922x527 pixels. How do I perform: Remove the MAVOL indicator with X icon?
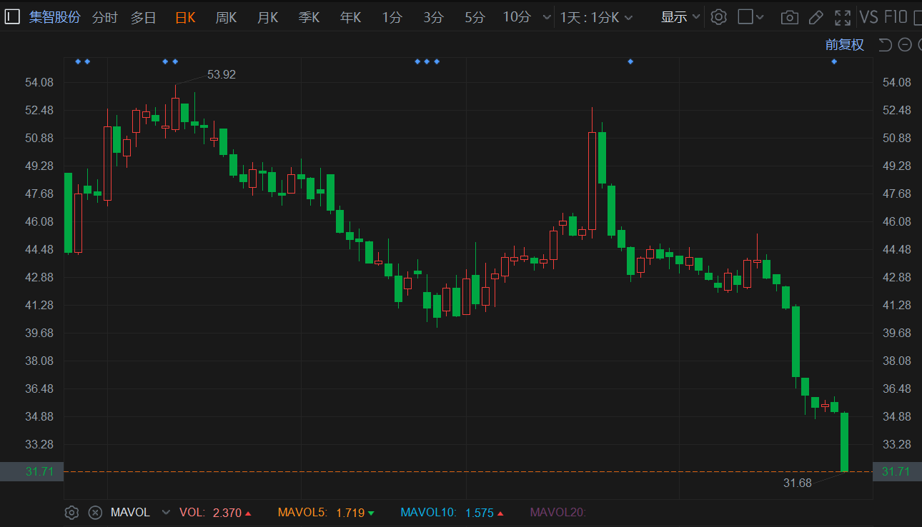coord(95,512)
